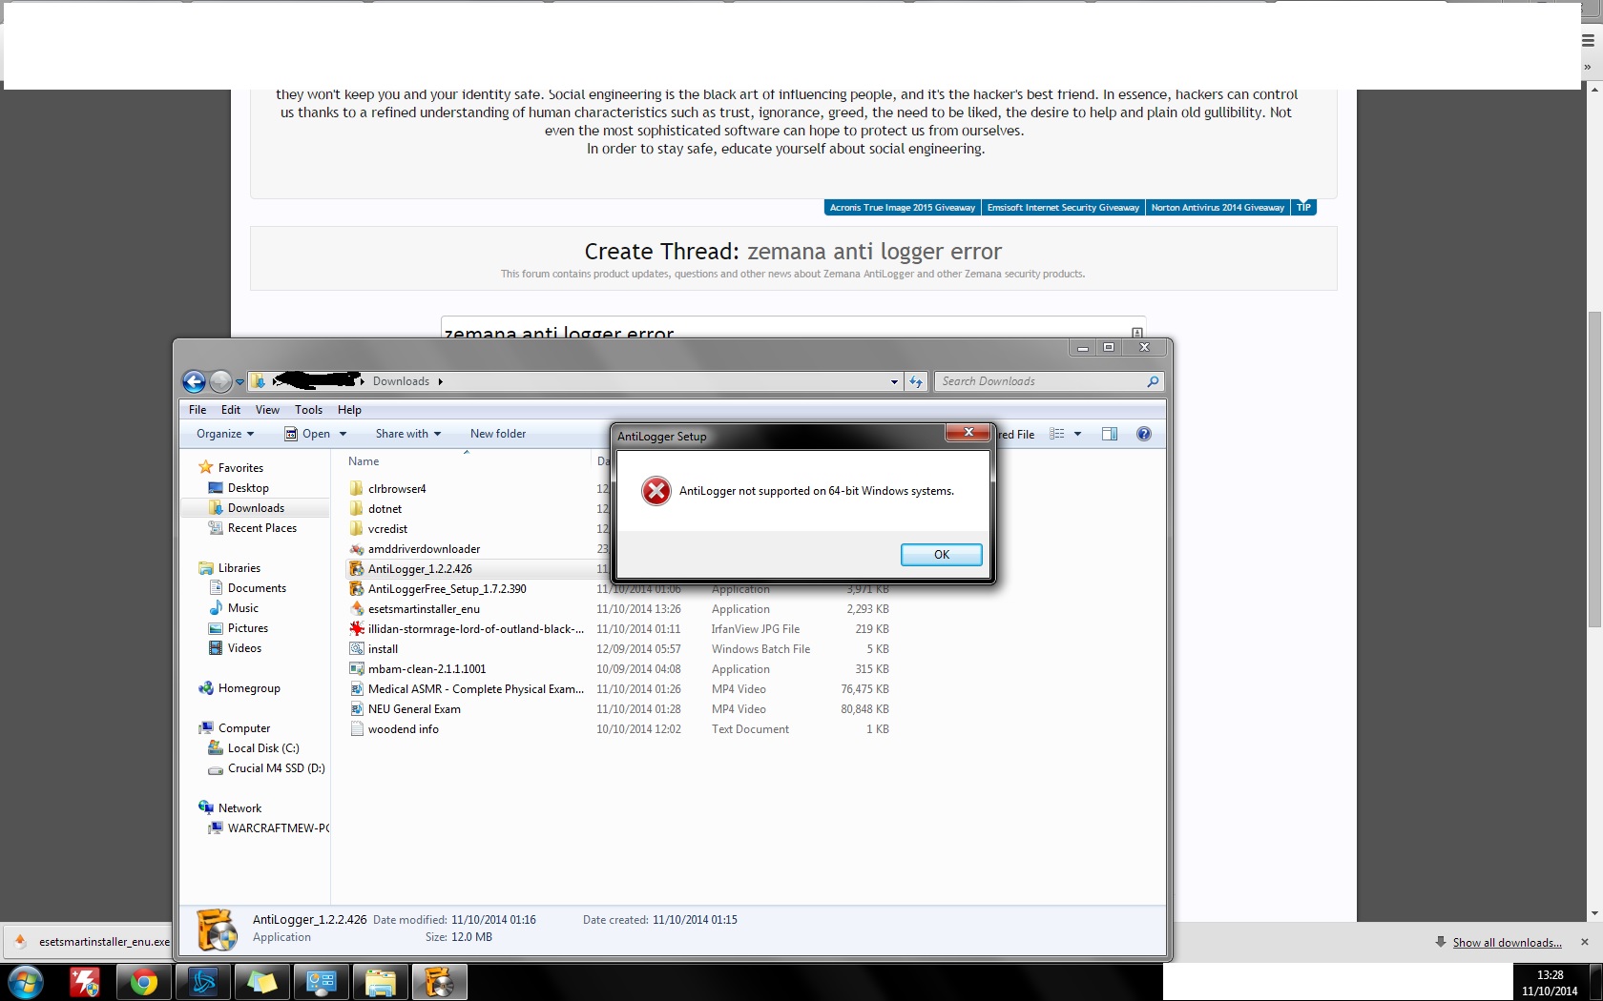Click the TIP link on the forum page

[1304, 208]
